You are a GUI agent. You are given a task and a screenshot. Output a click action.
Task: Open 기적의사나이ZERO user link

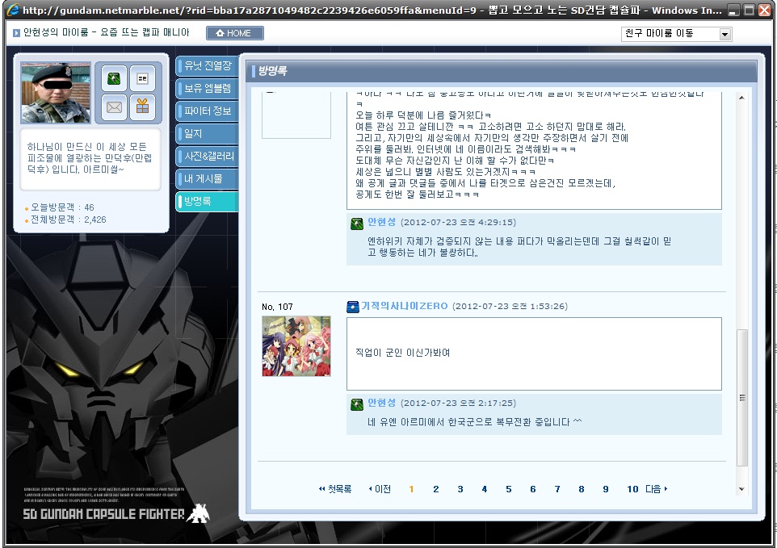click(405, 306)
